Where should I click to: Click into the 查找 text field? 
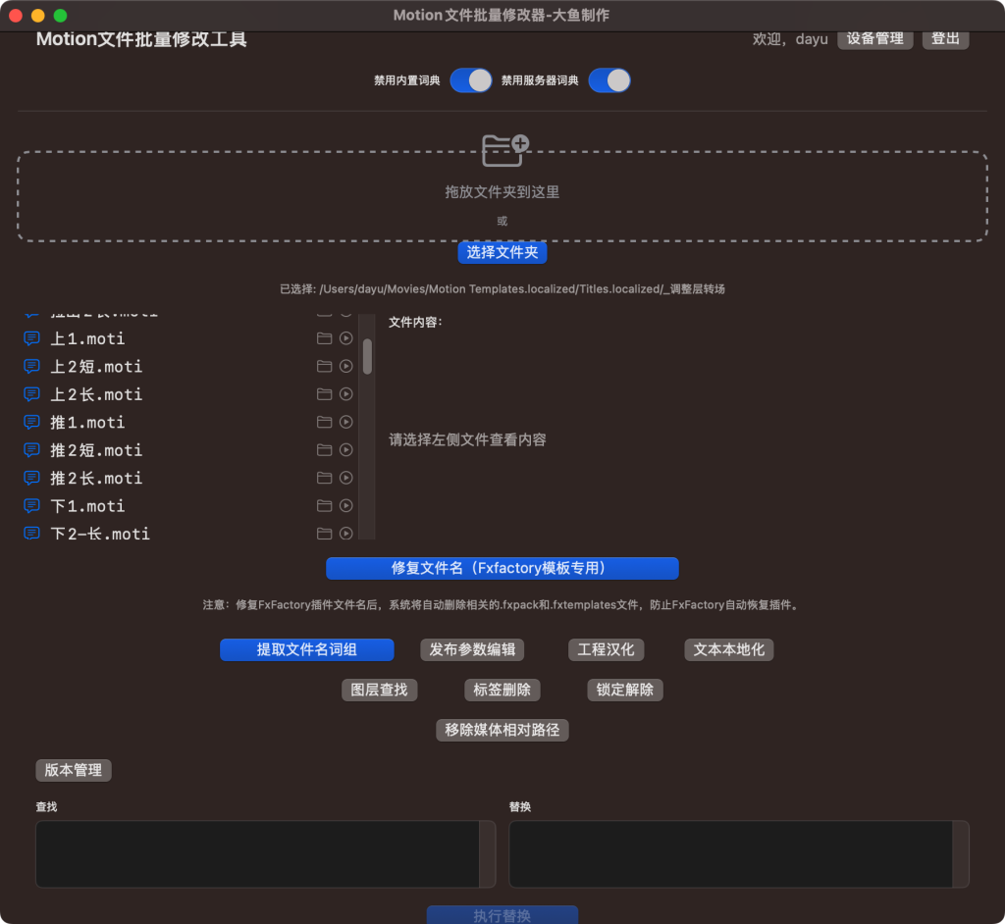[257, 853]
